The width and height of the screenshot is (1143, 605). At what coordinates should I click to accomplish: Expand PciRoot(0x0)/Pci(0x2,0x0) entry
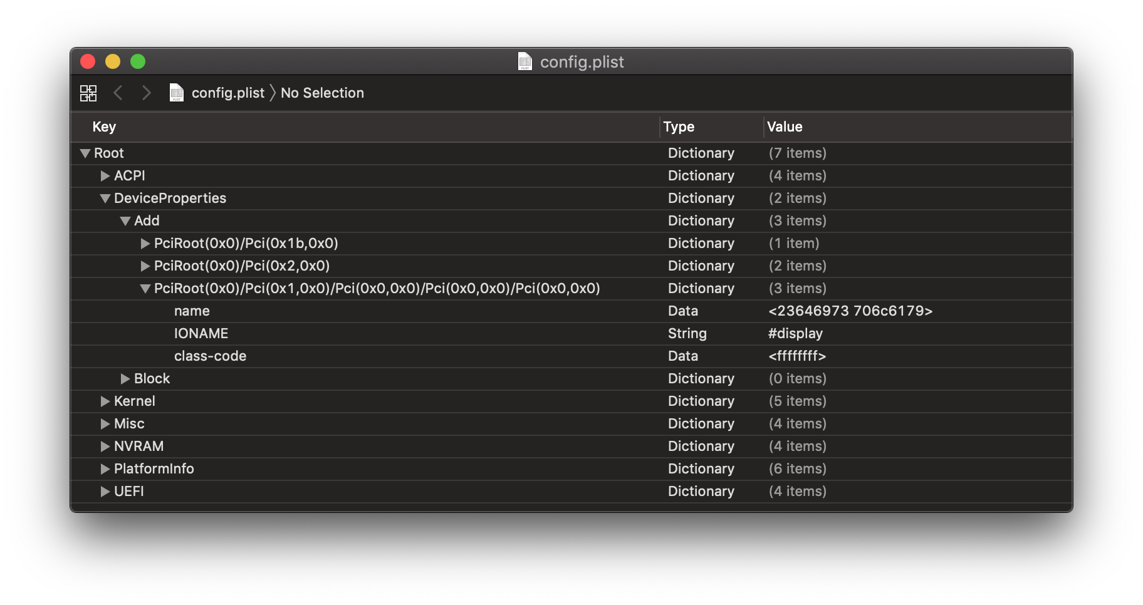pyautogui.click(x=145, y=266)
